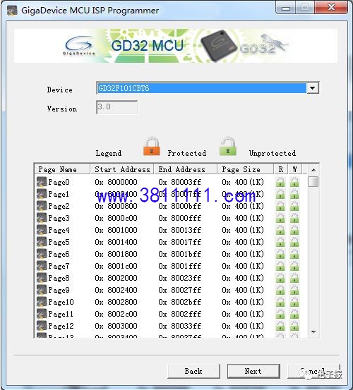Click the R column header
The height and width of the screenshot is (390, 353).
[281, 169]
